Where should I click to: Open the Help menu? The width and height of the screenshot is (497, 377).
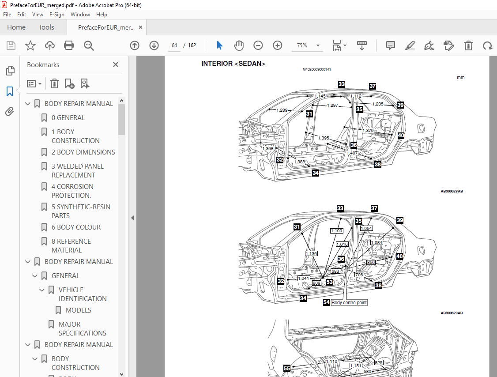[102, 15]
